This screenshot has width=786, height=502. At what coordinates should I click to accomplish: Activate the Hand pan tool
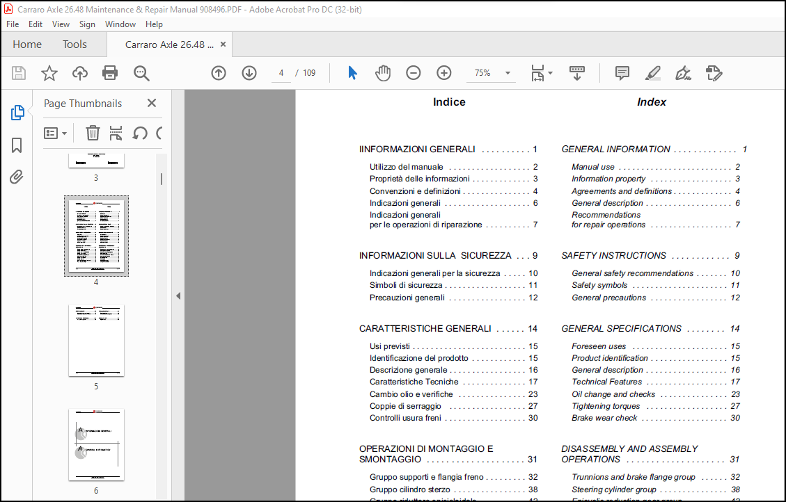coord(382,73)
